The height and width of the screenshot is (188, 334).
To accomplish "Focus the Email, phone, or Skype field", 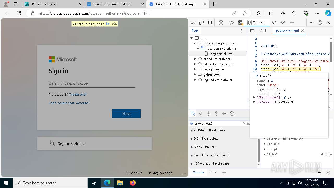I will 92,83.
